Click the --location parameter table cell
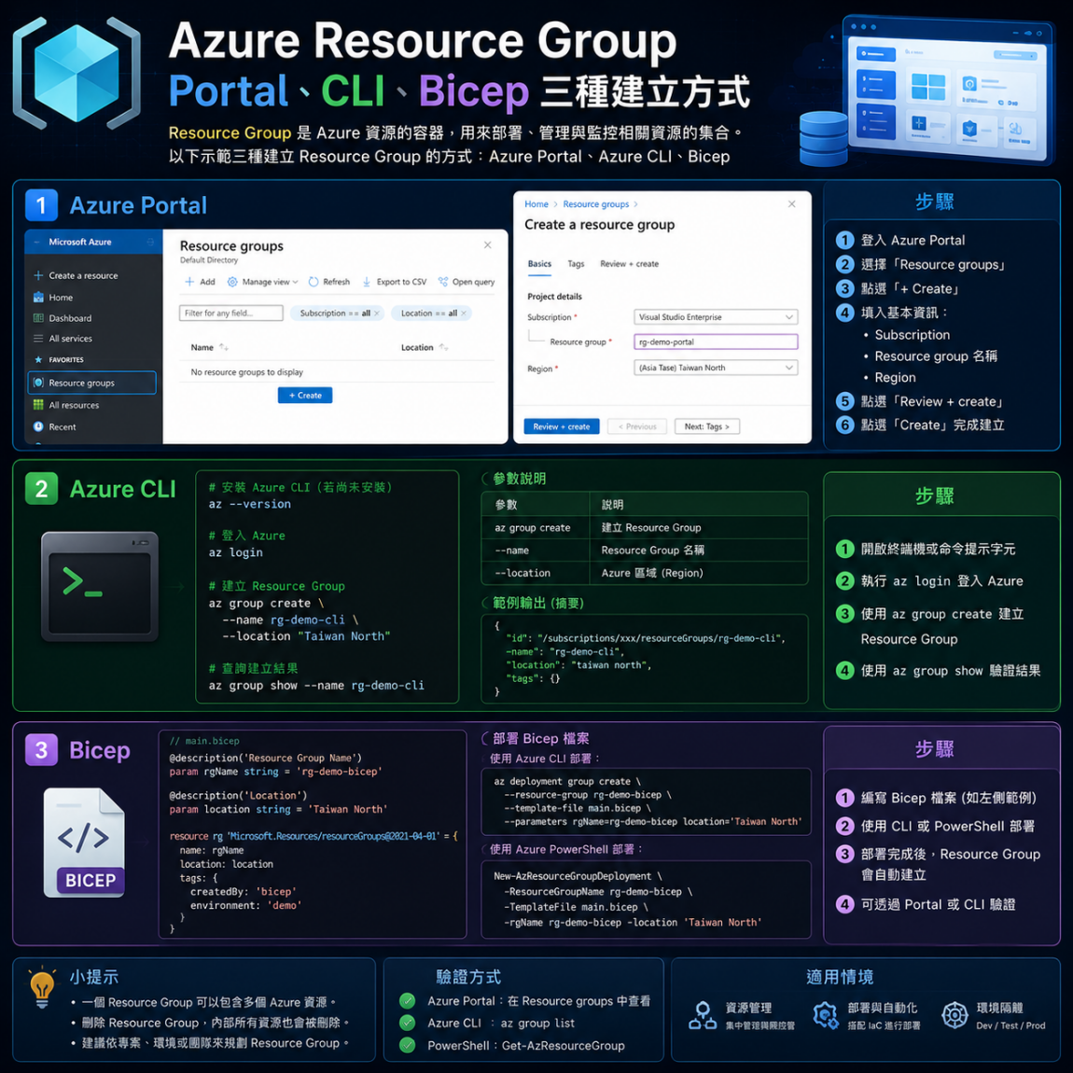The width and height of the screenshot is (1073, 1073). coord(536,574)
